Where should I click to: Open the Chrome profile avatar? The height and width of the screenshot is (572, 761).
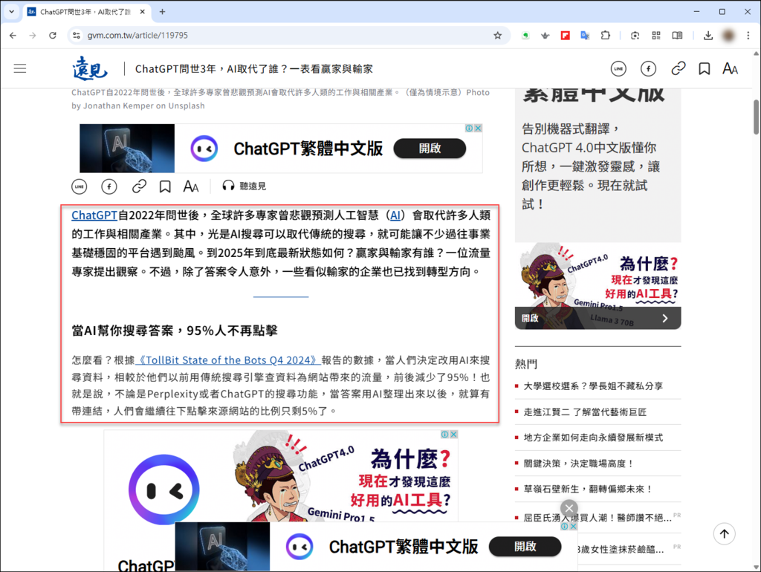pyautogui.click(x=728, y=36)
